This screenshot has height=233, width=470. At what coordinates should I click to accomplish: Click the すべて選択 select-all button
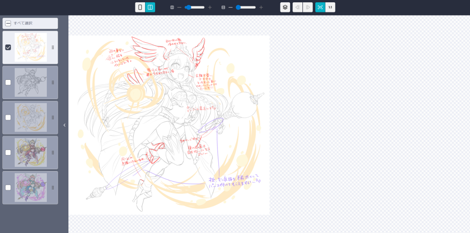point(30,23)
